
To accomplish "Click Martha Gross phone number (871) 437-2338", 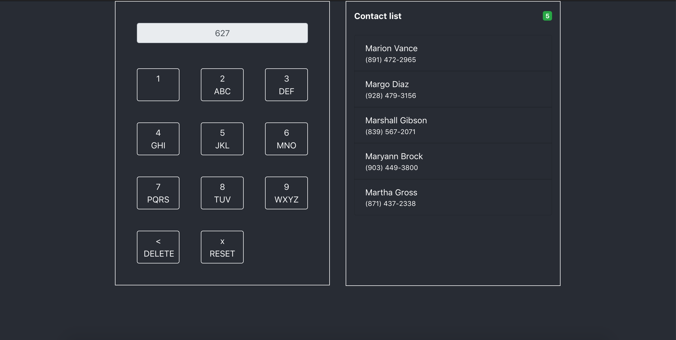I will tap(390, 204).
